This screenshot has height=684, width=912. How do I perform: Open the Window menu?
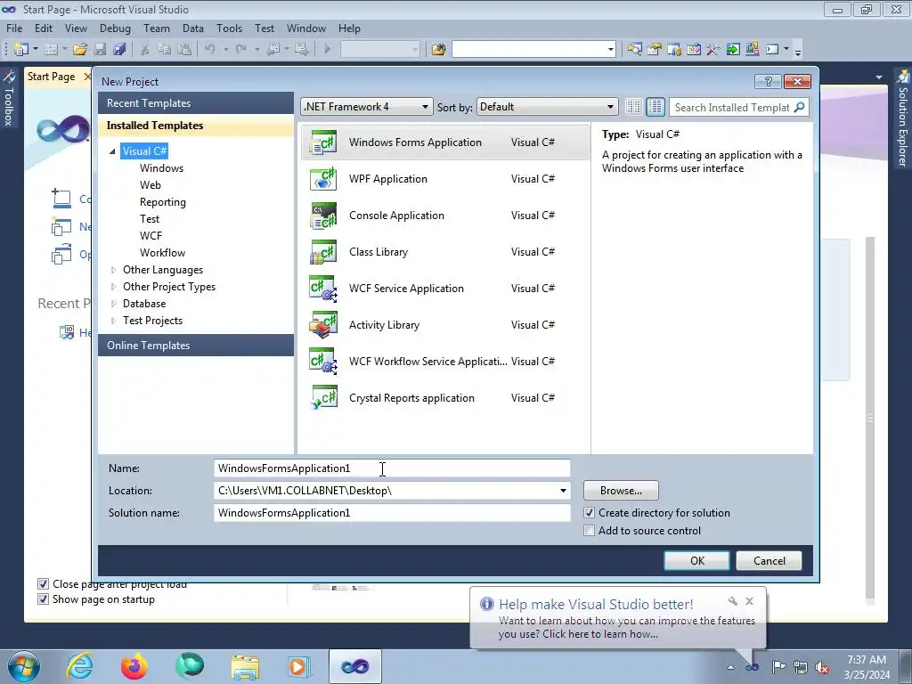point(306,28)
